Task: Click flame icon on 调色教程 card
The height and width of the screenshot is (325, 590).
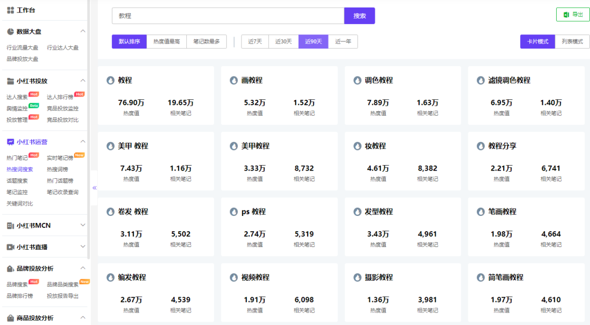Action: tap(357, 80)
